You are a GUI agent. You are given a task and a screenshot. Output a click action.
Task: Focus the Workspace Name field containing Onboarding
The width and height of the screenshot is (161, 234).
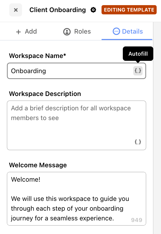coord(69,71)
